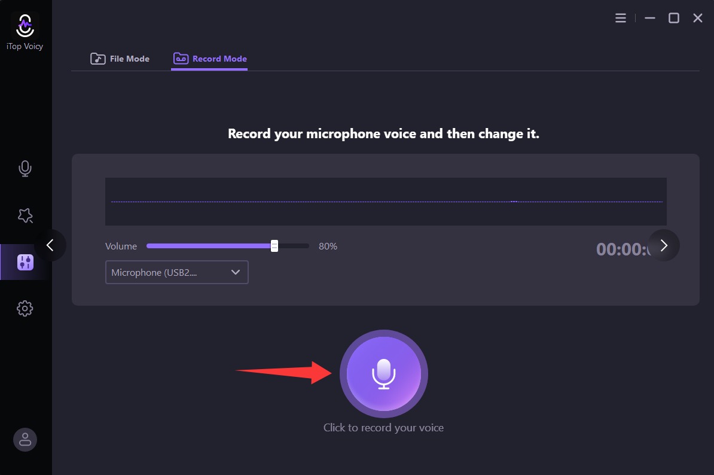Open the settings gear in sidebar

coord(25,309)
